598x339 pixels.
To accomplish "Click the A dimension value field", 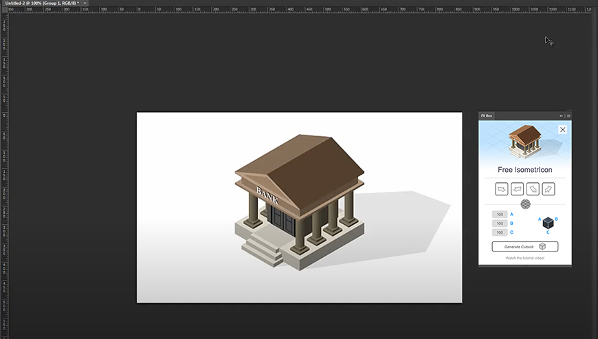I will click(500, 215).
